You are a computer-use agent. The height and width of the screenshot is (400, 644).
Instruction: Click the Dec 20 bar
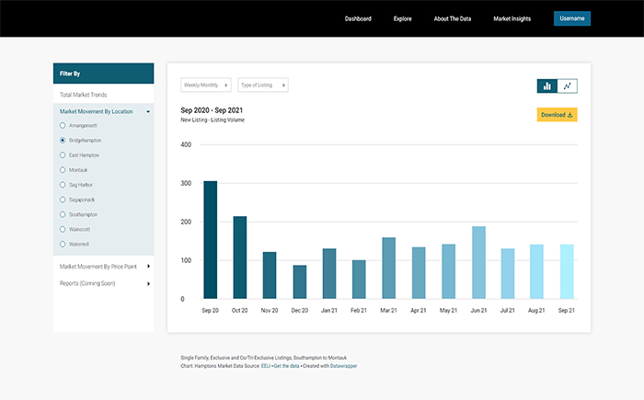point(300,281)
